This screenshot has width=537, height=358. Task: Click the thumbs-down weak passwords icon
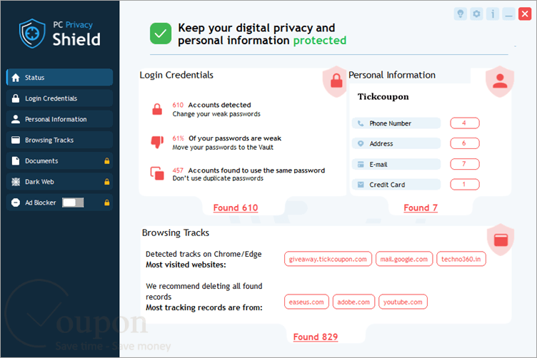pyautogui.click(x=157, y=142)
